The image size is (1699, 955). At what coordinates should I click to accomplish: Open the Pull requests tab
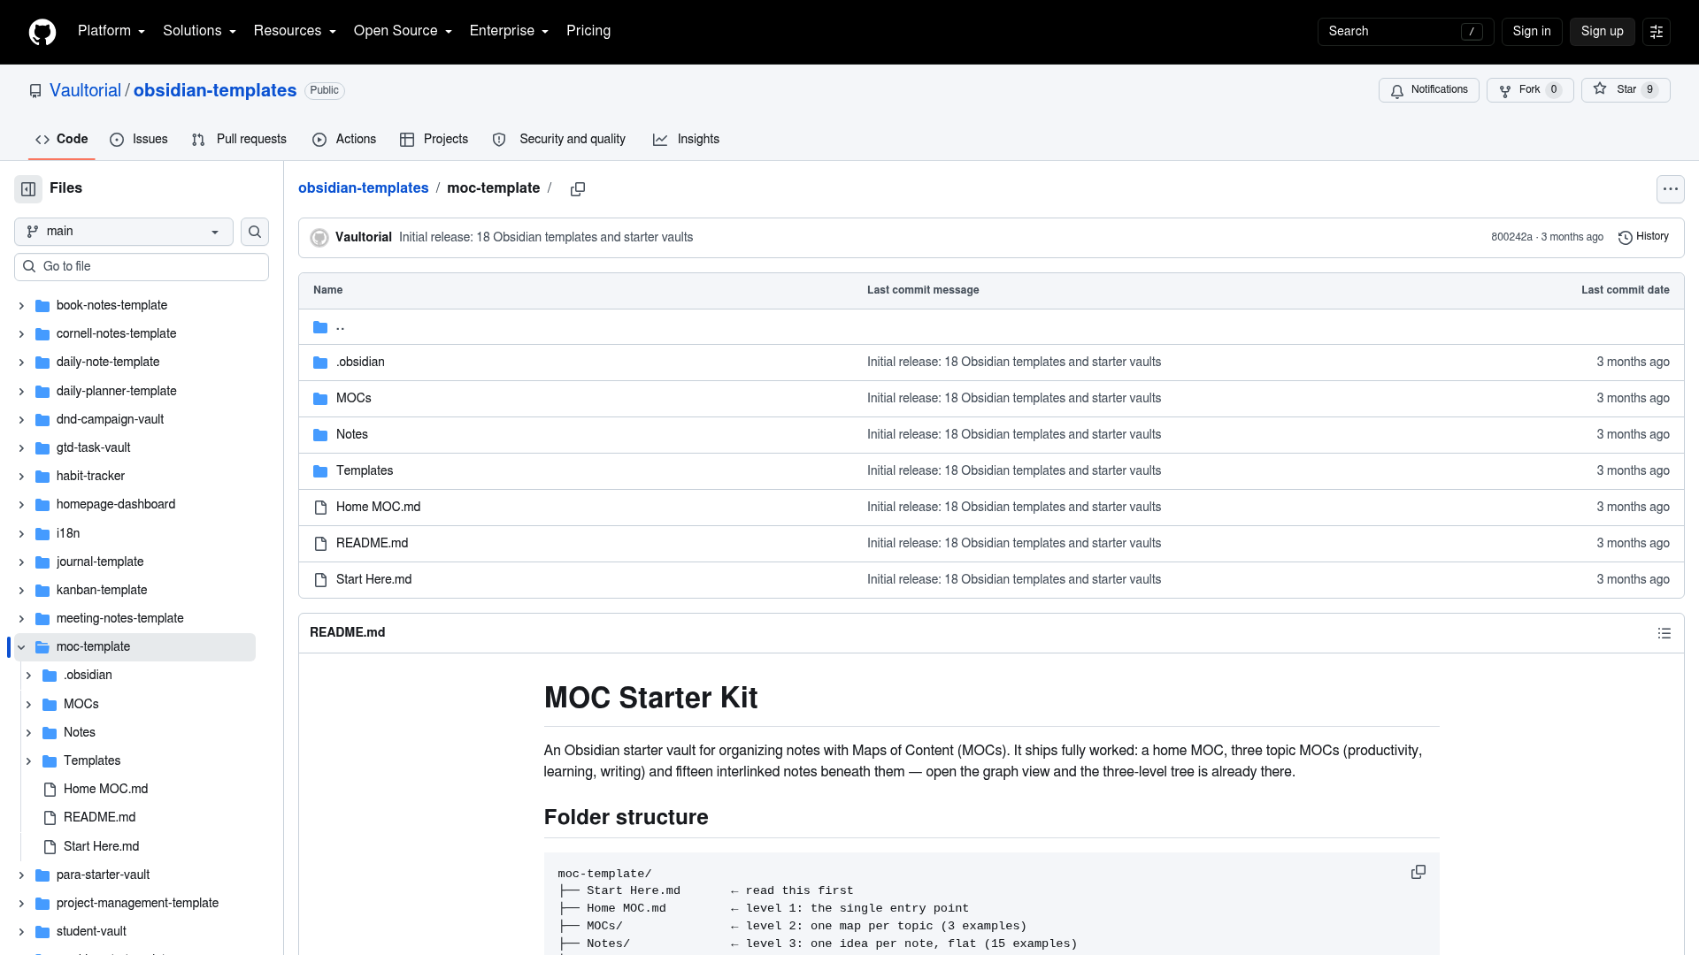click(x=239, y=140)
